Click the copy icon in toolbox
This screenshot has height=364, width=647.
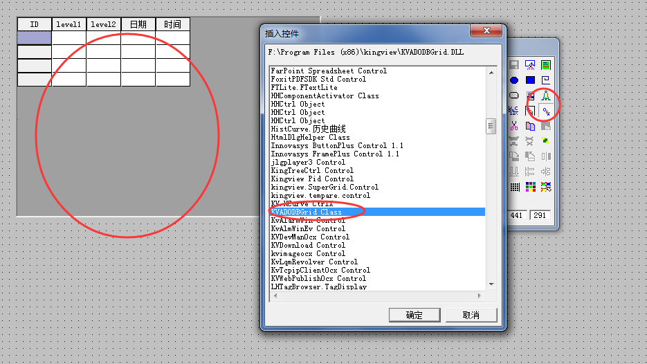530,126
